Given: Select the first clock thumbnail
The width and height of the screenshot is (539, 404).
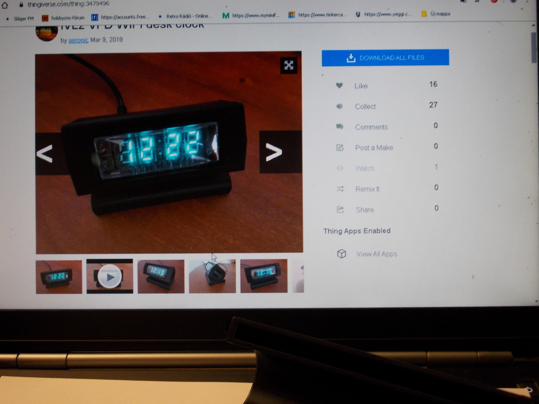Looking at the screenshot, I should coord(59,277).
